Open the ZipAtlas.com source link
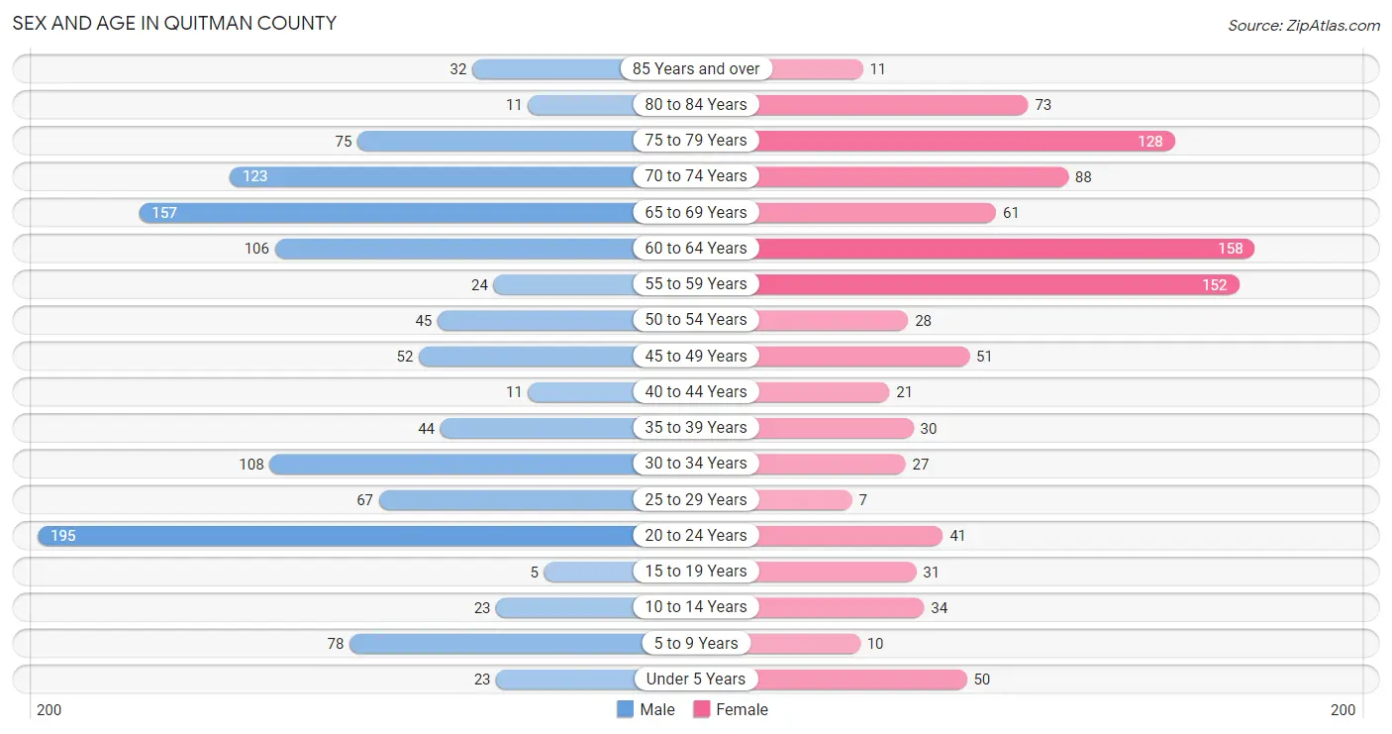Screen dimensions: 1392x734 pos(1304,26)
